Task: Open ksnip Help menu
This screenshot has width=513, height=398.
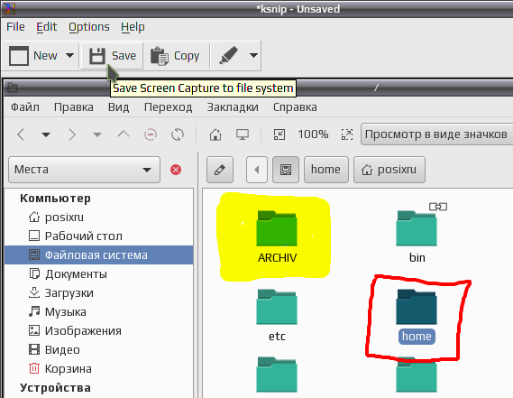Action: click(x=133, y=27)
